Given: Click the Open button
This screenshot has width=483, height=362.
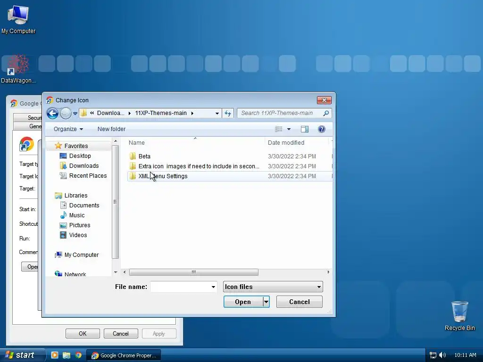Looking at the screenshot, I should pyautogui.click(x=243, y=302).
